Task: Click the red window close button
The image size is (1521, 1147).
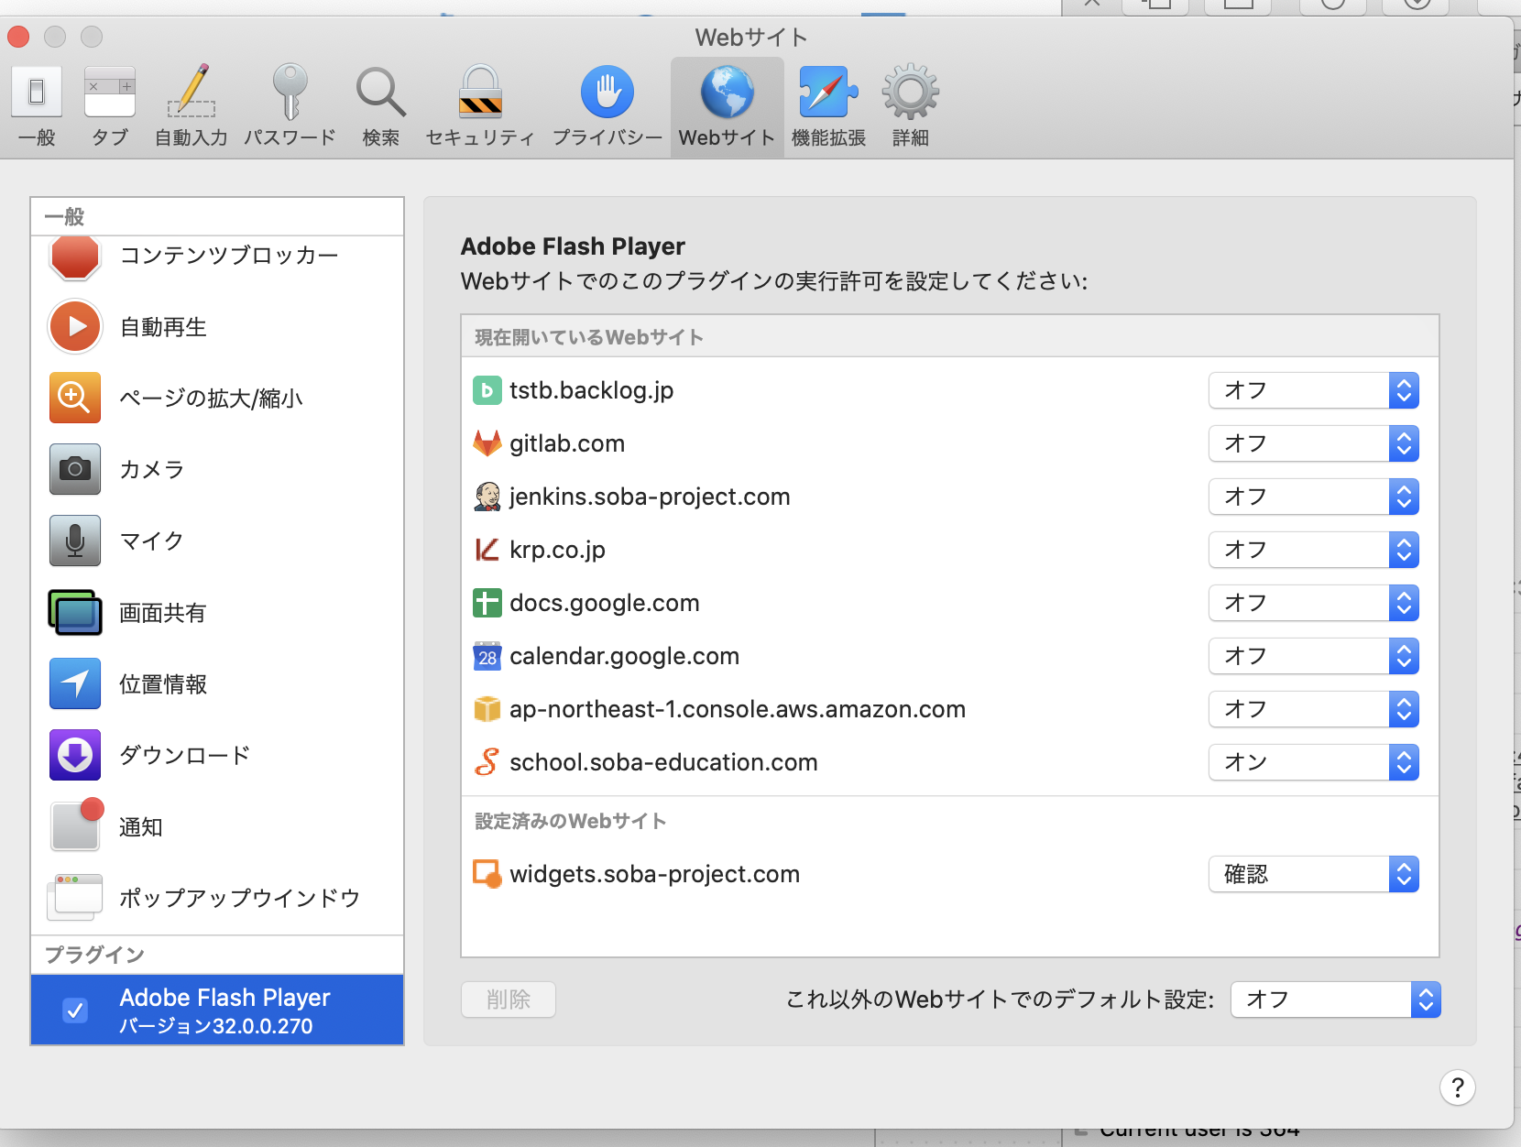Action: [18, 37]
